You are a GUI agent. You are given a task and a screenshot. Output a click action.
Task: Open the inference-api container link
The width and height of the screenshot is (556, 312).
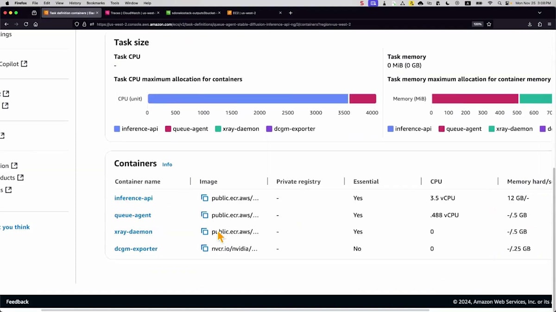tap(133, 198)
